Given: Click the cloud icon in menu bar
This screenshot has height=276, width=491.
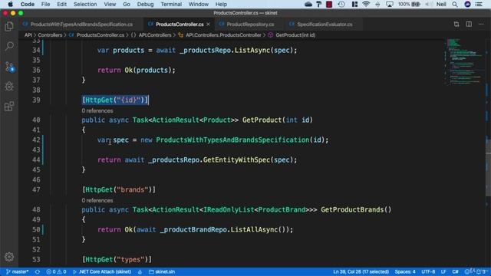Looking at the screenshot, I should pyautogui.click(x=308, y=4).
